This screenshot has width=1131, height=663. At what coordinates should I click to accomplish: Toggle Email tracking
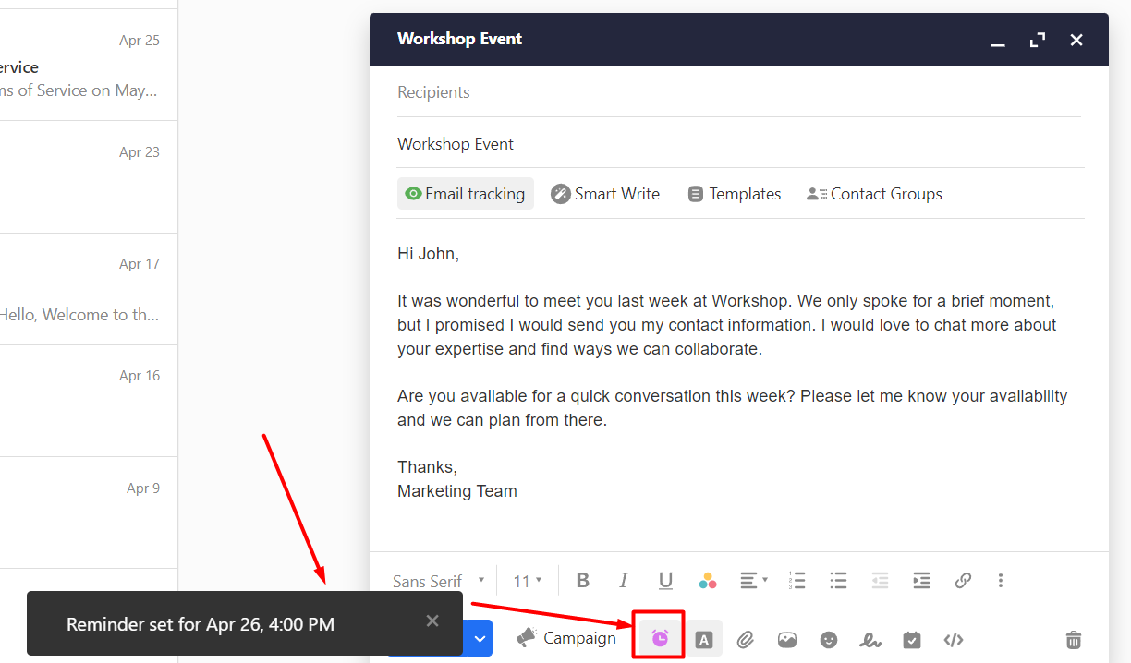coord(466,194)
